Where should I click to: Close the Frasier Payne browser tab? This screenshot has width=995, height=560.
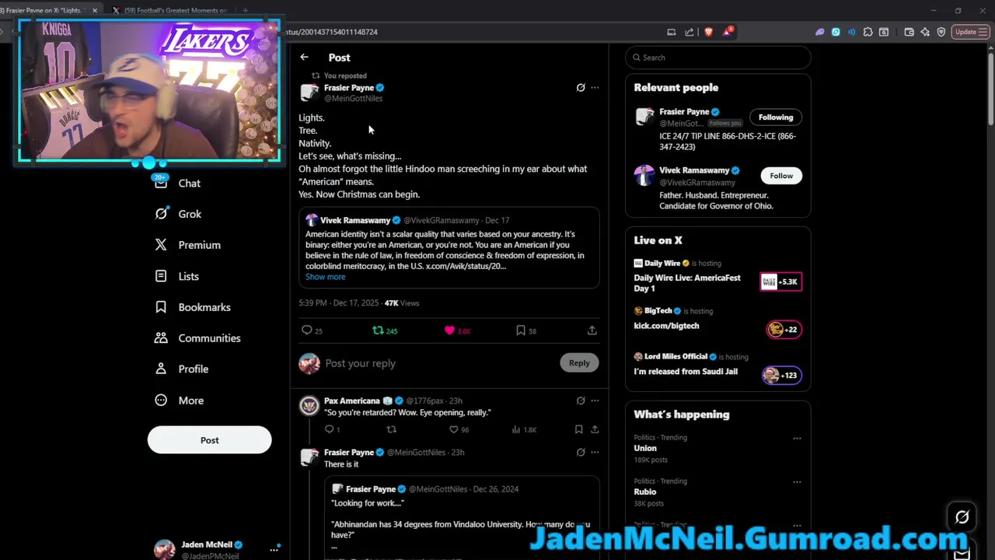[x=95, y=10]
